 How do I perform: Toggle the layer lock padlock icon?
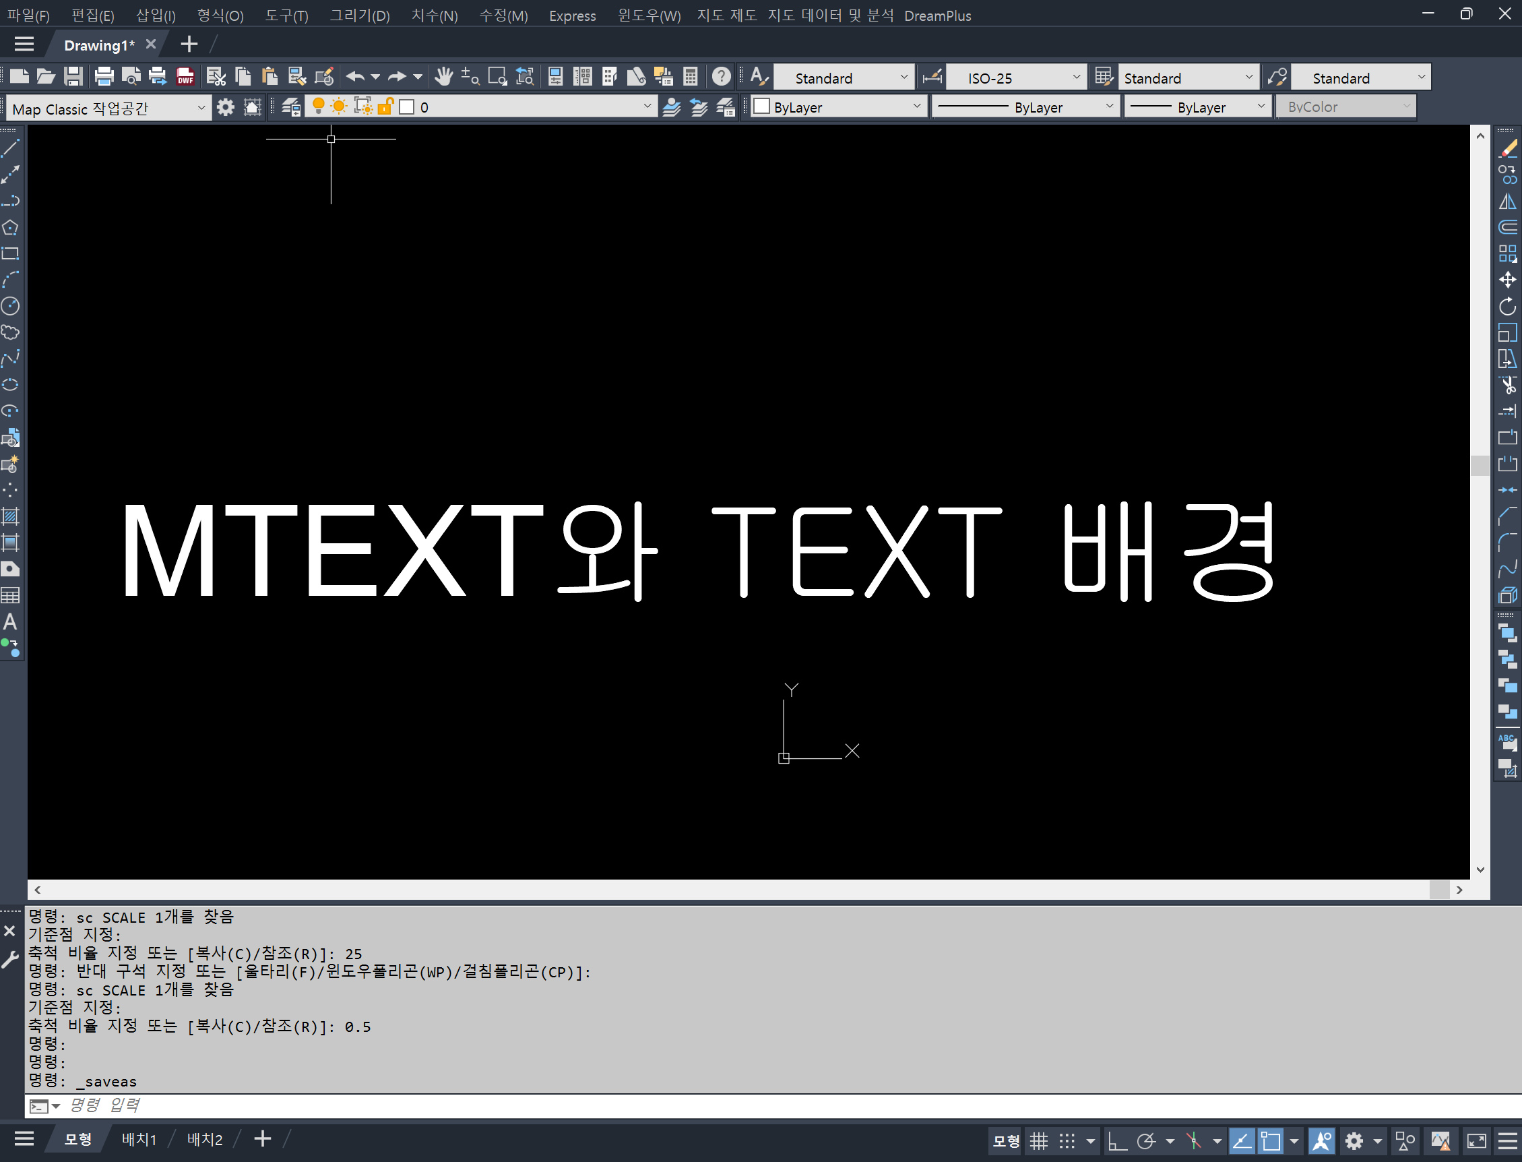tap(385, 106)
